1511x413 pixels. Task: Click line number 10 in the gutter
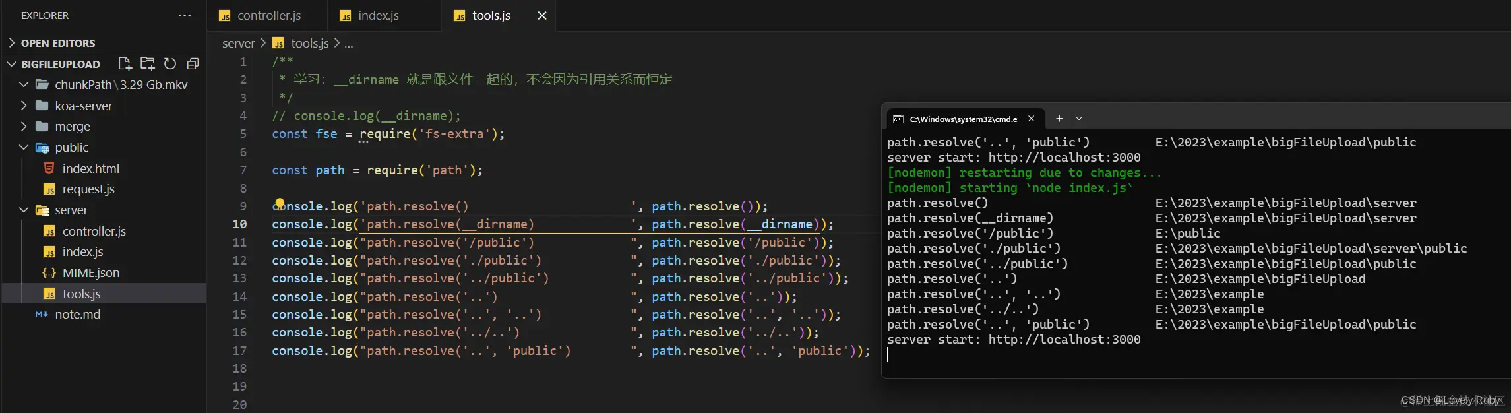pyautogui.click(x=239, y=224)
